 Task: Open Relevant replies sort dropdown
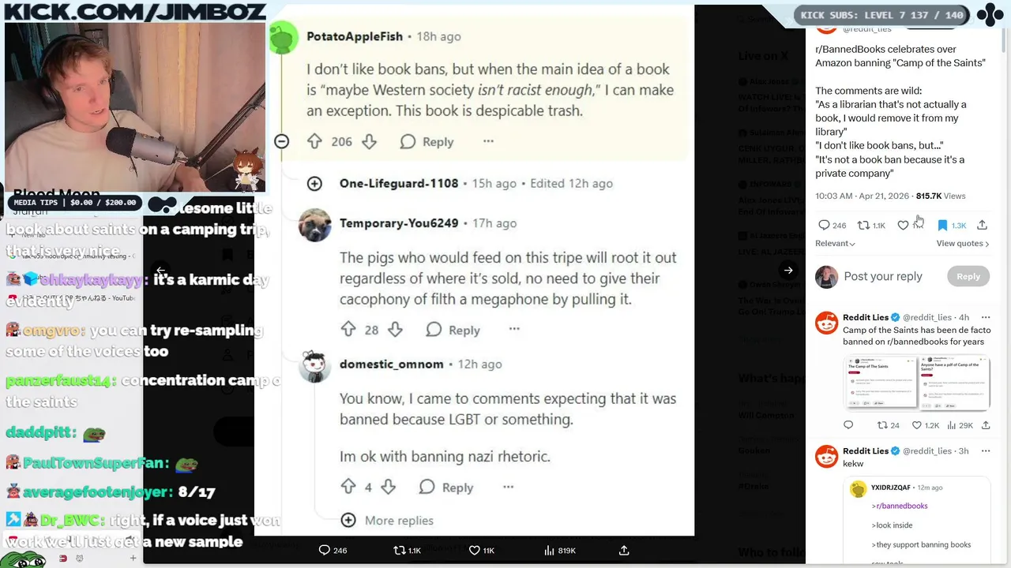pos(835,244)
